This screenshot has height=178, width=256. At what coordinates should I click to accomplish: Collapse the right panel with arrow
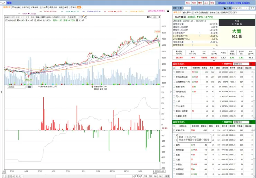(x=171, y=92)
